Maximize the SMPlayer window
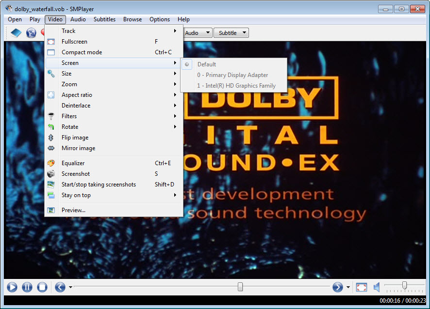 401,9
